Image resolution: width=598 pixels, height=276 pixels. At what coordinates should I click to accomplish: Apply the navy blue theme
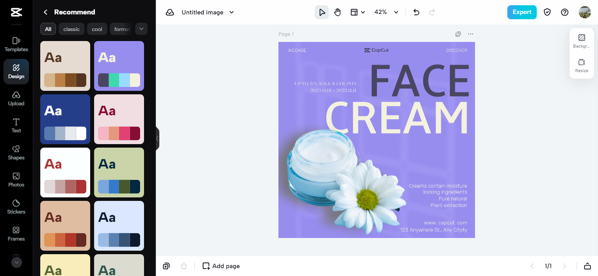click(65, 119)
